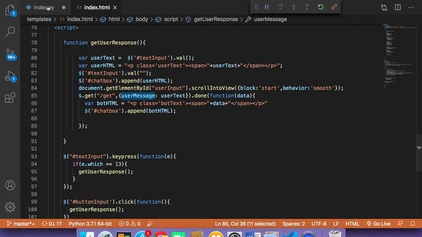Open Trash in the macOS dock
The width and height of the screenshot is (422, 237).
click(x=335, y=234)
